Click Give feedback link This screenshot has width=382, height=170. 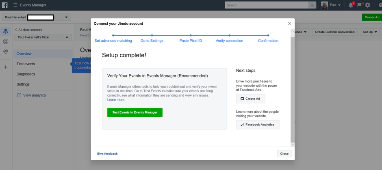coord(107,154)
